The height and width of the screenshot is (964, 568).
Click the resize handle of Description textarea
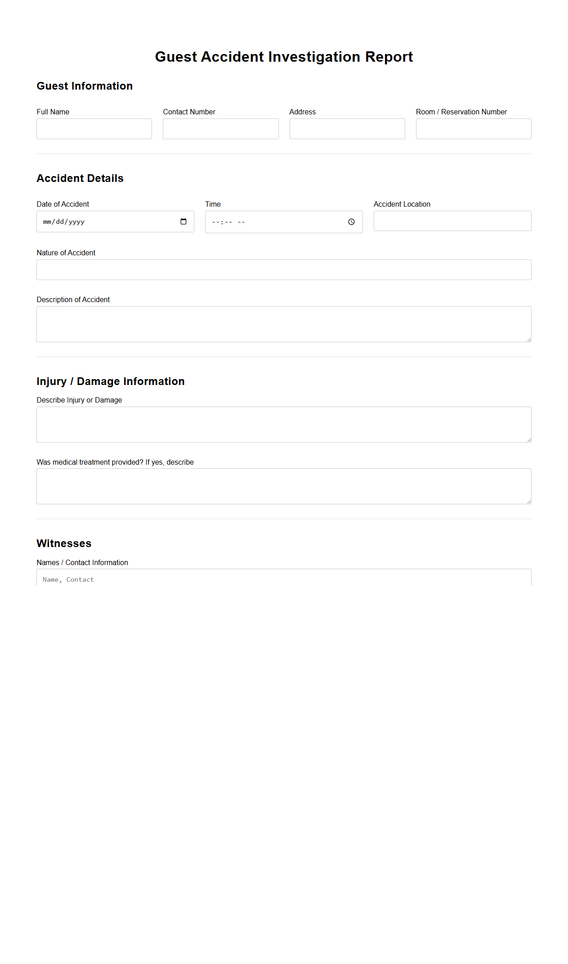click(529, 339)
